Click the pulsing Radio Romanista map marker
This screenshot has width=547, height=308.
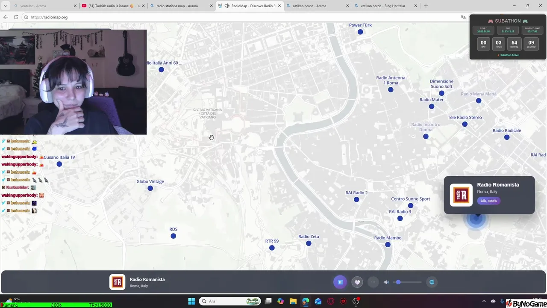pos(476,219)
